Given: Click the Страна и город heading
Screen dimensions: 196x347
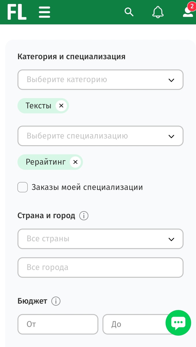Looking at the screenshot, I should tap(46, 215).
